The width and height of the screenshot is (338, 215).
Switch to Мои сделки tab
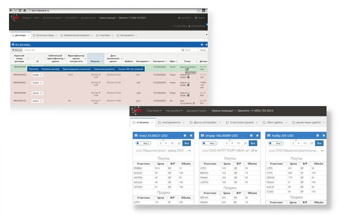(x=275, y=122)
